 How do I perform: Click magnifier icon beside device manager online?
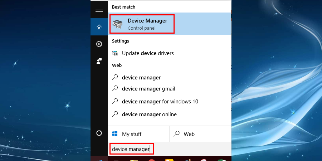(115, 114)
